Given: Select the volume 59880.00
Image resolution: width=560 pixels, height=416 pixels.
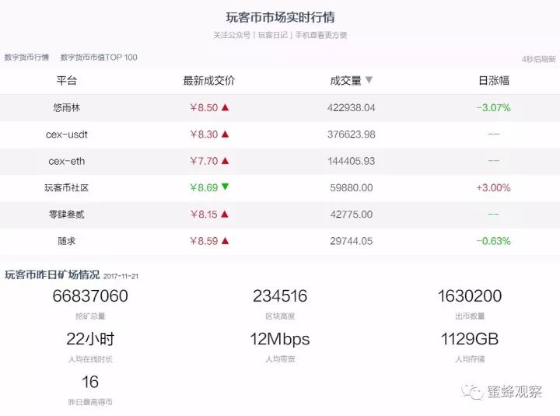Looking at the screenshot, I should (x=351, y=188).
